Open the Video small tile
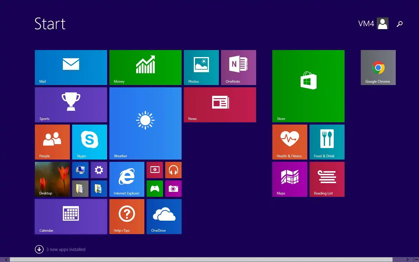This screenshot has width=419, height=262. 155,170
